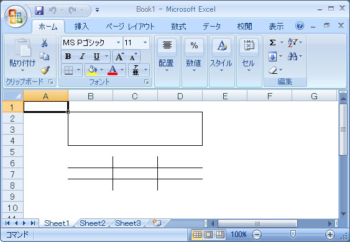Select cell A1

(x=46, y=107)
